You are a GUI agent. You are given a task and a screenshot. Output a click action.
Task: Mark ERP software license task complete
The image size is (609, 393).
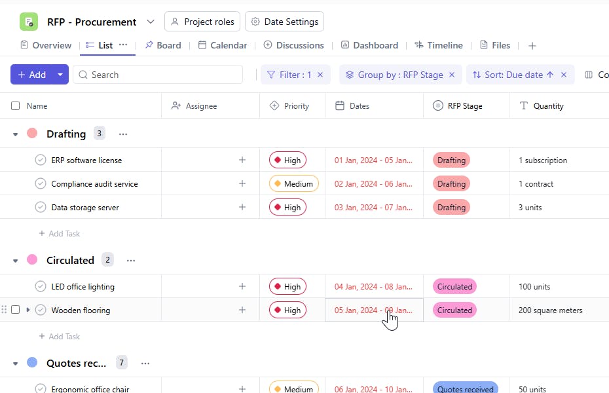(41, 160)
